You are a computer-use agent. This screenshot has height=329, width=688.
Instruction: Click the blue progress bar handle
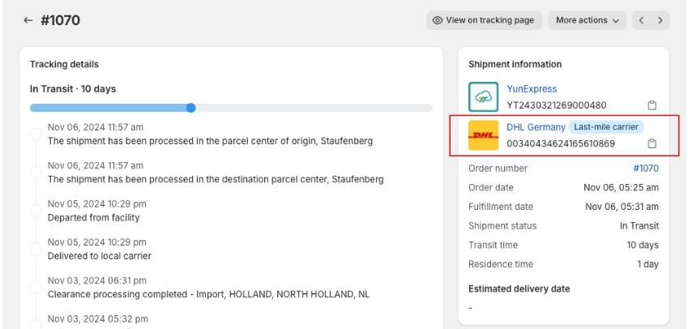point(190,108)
